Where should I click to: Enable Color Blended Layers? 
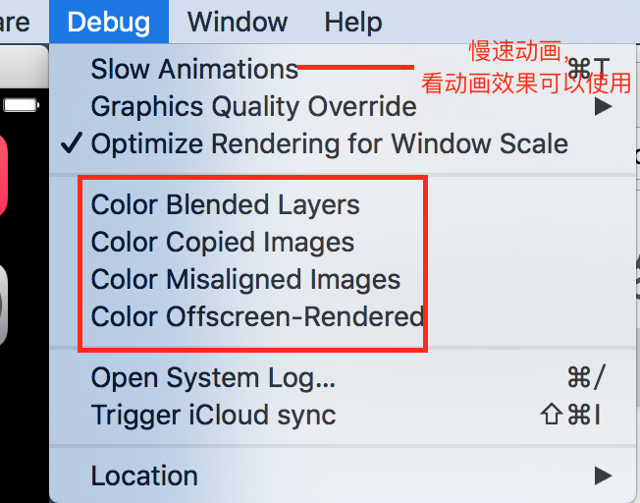click(x=225, y=205)
